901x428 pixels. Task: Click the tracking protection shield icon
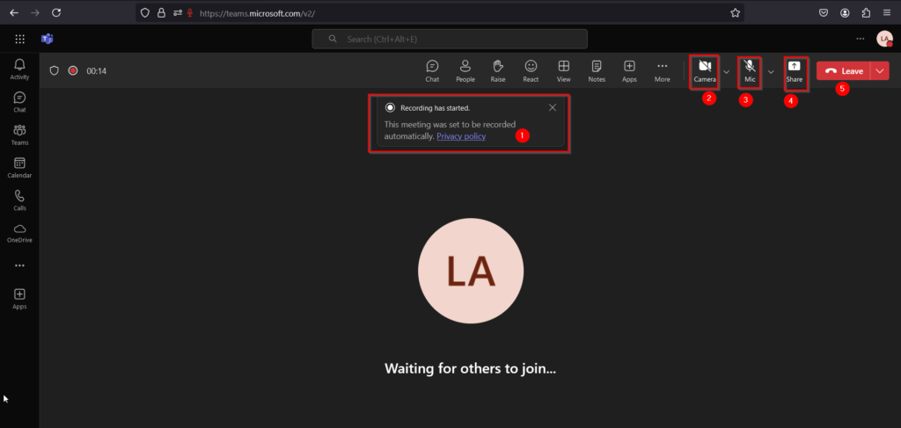pos(145,12)
